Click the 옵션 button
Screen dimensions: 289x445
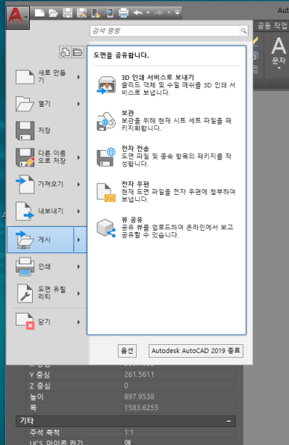(127, 351)
